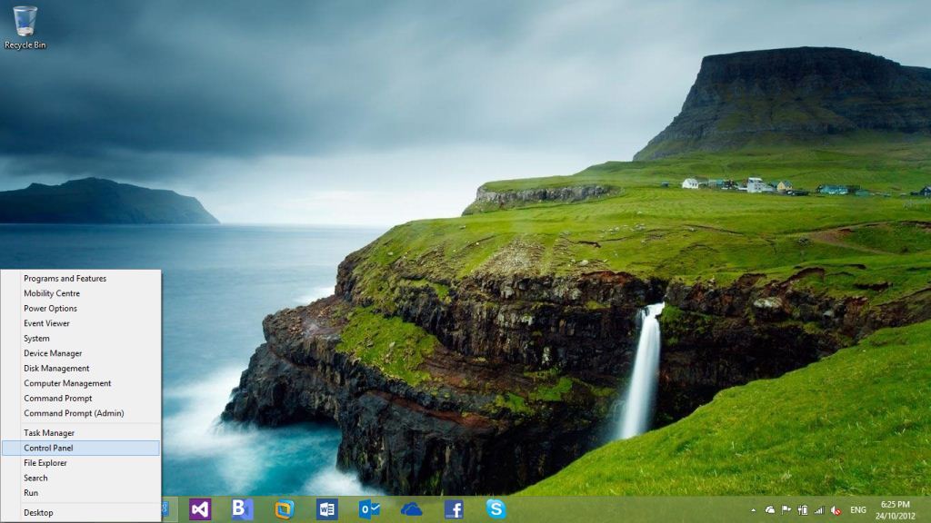Screen dimensions: 931x523
Task: Open Facebook from the taskbar
Action: (x=454, y=509)
